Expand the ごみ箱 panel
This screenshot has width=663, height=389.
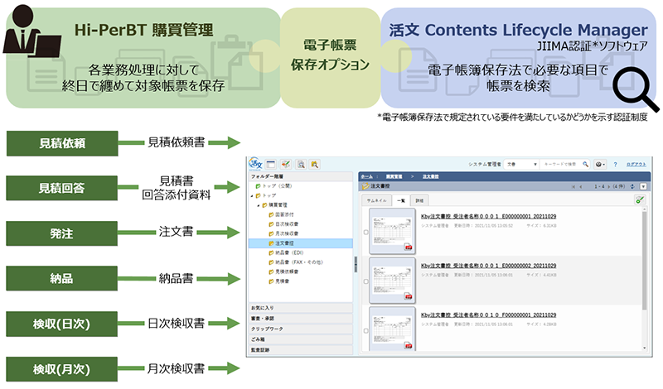click(301, 339)
